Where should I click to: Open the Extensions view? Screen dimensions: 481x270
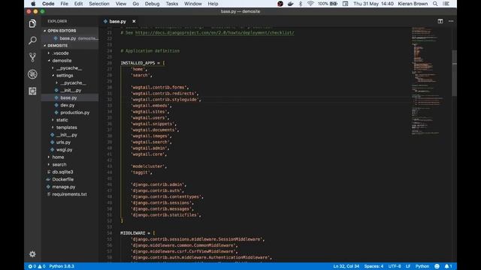point(32,91)
